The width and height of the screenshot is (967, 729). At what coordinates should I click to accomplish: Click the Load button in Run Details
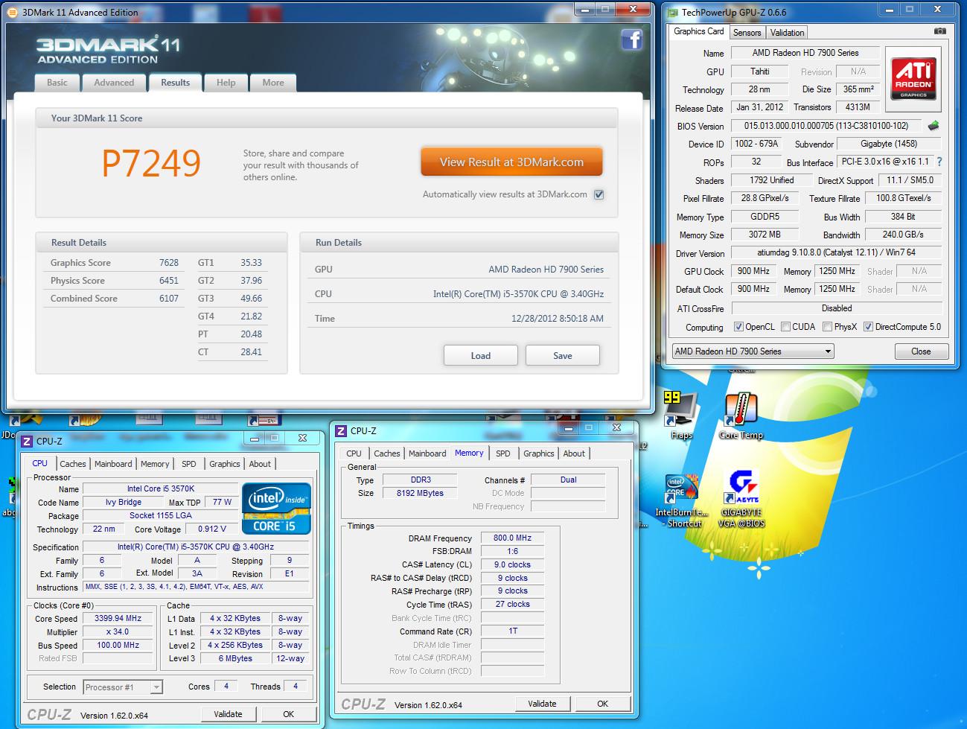pos(481,355)
